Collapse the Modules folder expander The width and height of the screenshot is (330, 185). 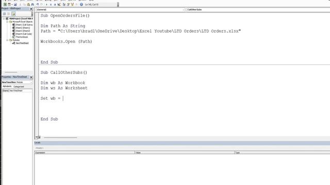(7, 40)
